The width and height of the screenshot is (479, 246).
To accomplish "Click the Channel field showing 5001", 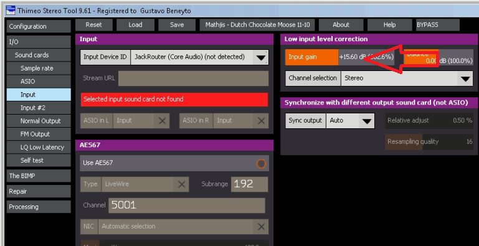I will click(x=187, y=206).
